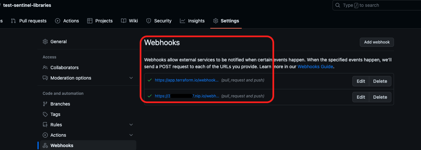The width and height of the screenshot is (421, 150).
Task: Click the Webhooks icon in sidebar
Action: [45, 145]
